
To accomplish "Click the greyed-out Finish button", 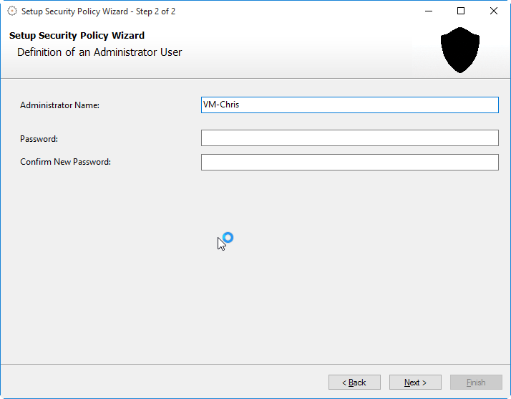I will [476, 383].
